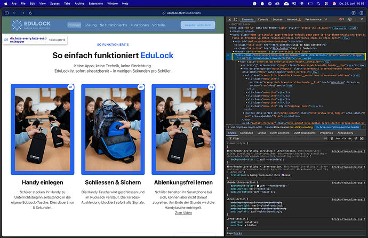Collapse the header__container div node
This screenshot has width=368, height=238.
click(x=239, y=62)
